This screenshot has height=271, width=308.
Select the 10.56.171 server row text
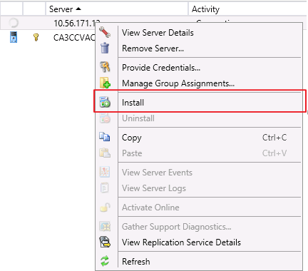[x=76, y=23]
